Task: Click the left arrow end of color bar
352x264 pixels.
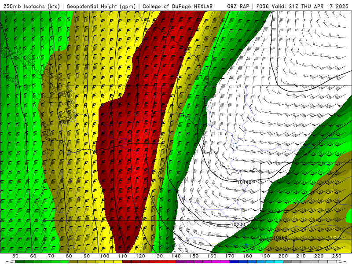Action: 11,262
